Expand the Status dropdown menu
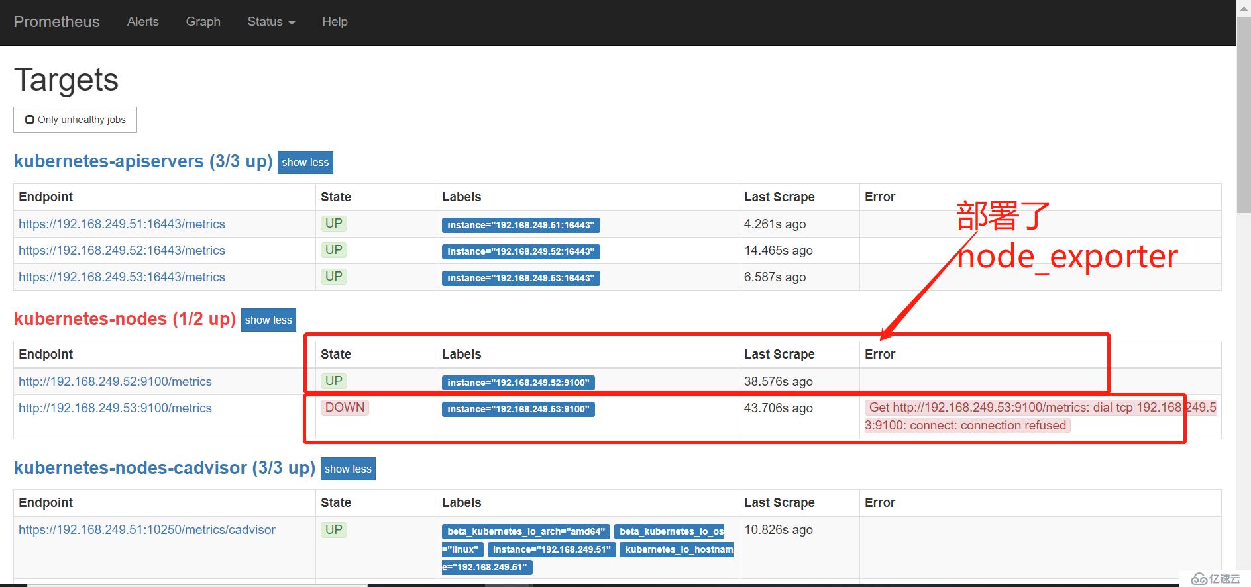The image size is (1251, 587). click(271, 22)
